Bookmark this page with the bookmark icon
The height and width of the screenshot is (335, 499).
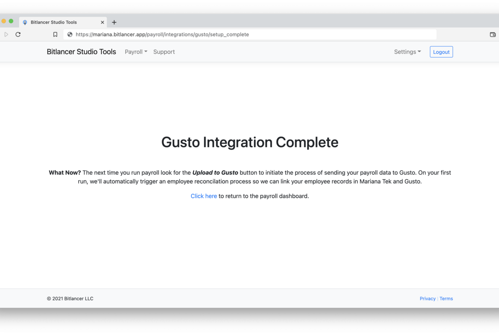point(55,34)
